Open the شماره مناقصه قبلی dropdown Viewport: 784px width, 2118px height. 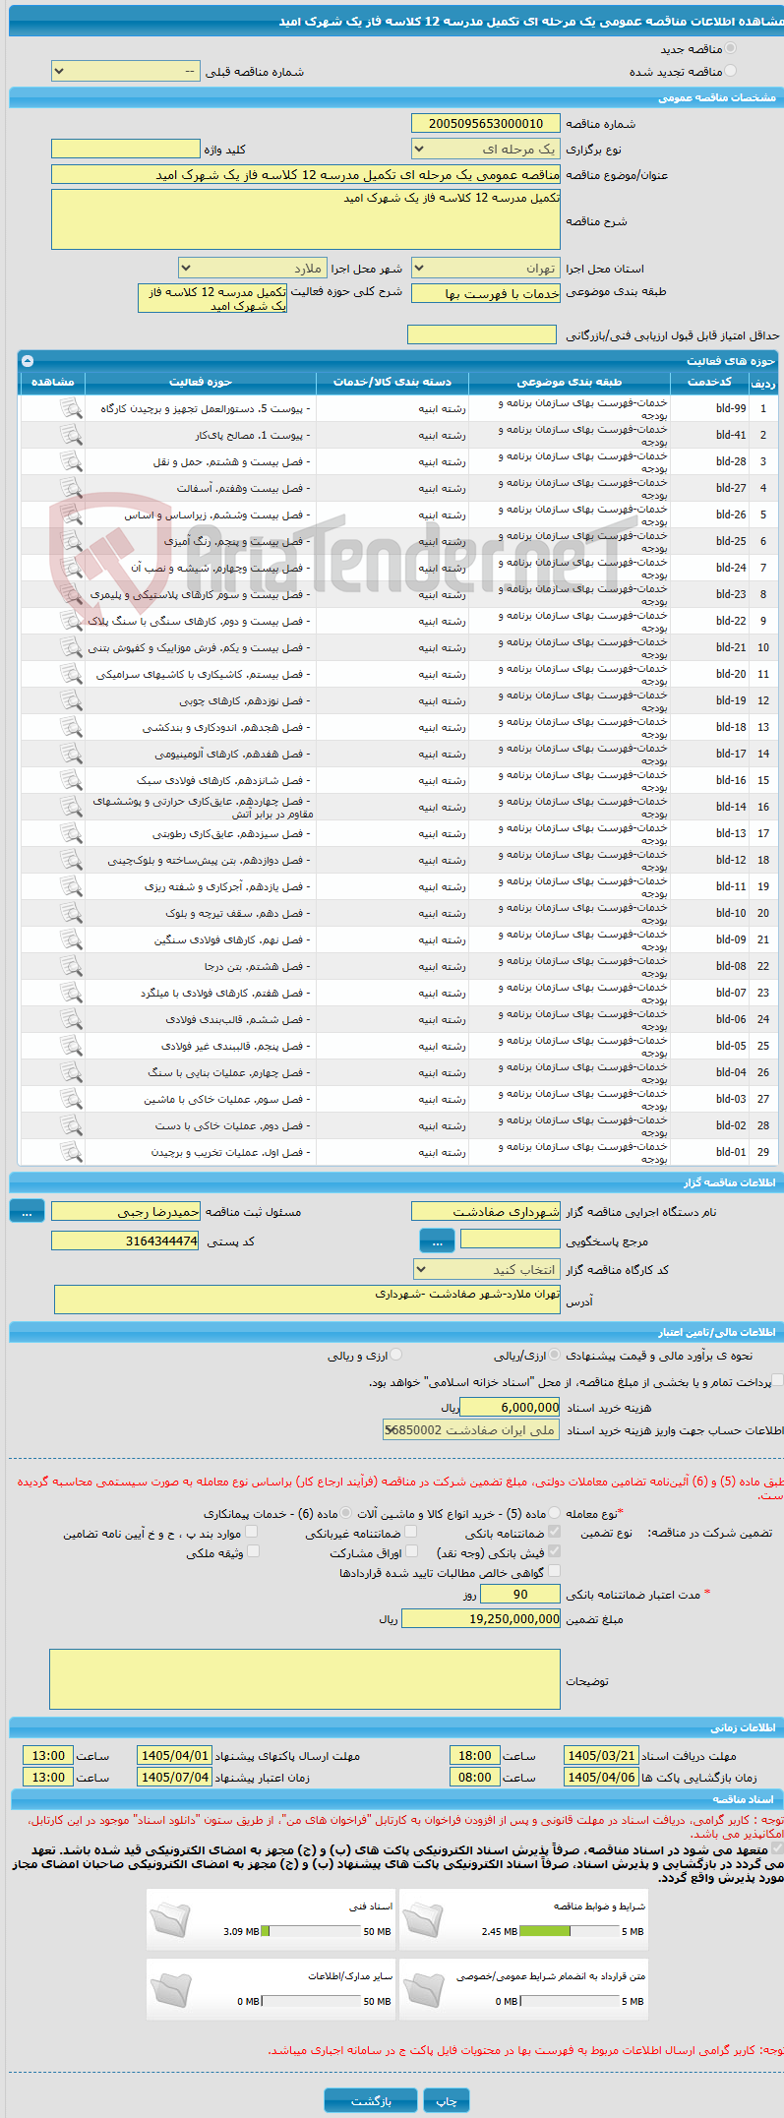[126, 72]
